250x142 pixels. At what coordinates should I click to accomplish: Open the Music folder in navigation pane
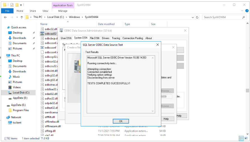pyautogui.click(x=16, y=76)
